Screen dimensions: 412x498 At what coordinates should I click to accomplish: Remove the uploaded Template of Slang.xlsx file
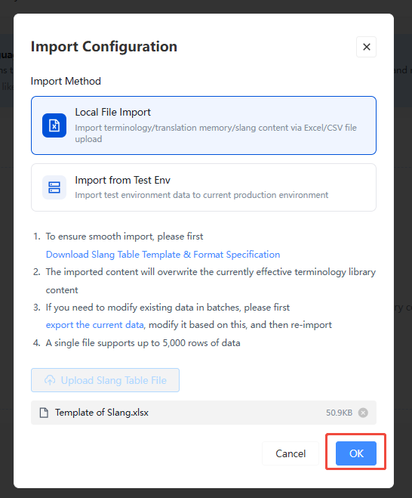point(363,413)
